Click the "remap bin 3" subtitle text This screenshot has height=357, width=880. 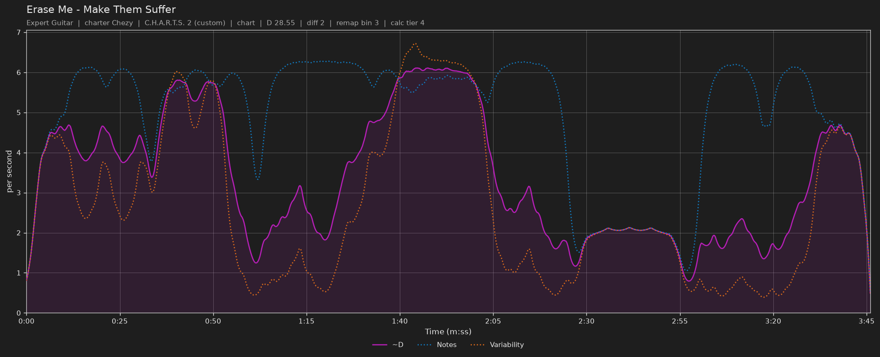[x=357, y=23]
